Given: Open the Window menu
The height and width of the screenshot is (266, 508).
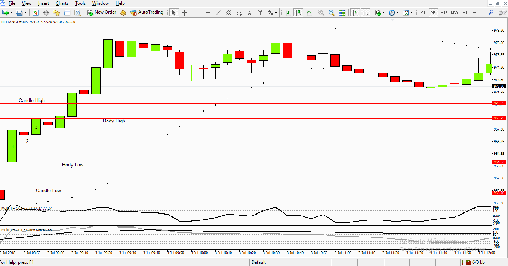Looking at the screenshot, I should point(100,3).
